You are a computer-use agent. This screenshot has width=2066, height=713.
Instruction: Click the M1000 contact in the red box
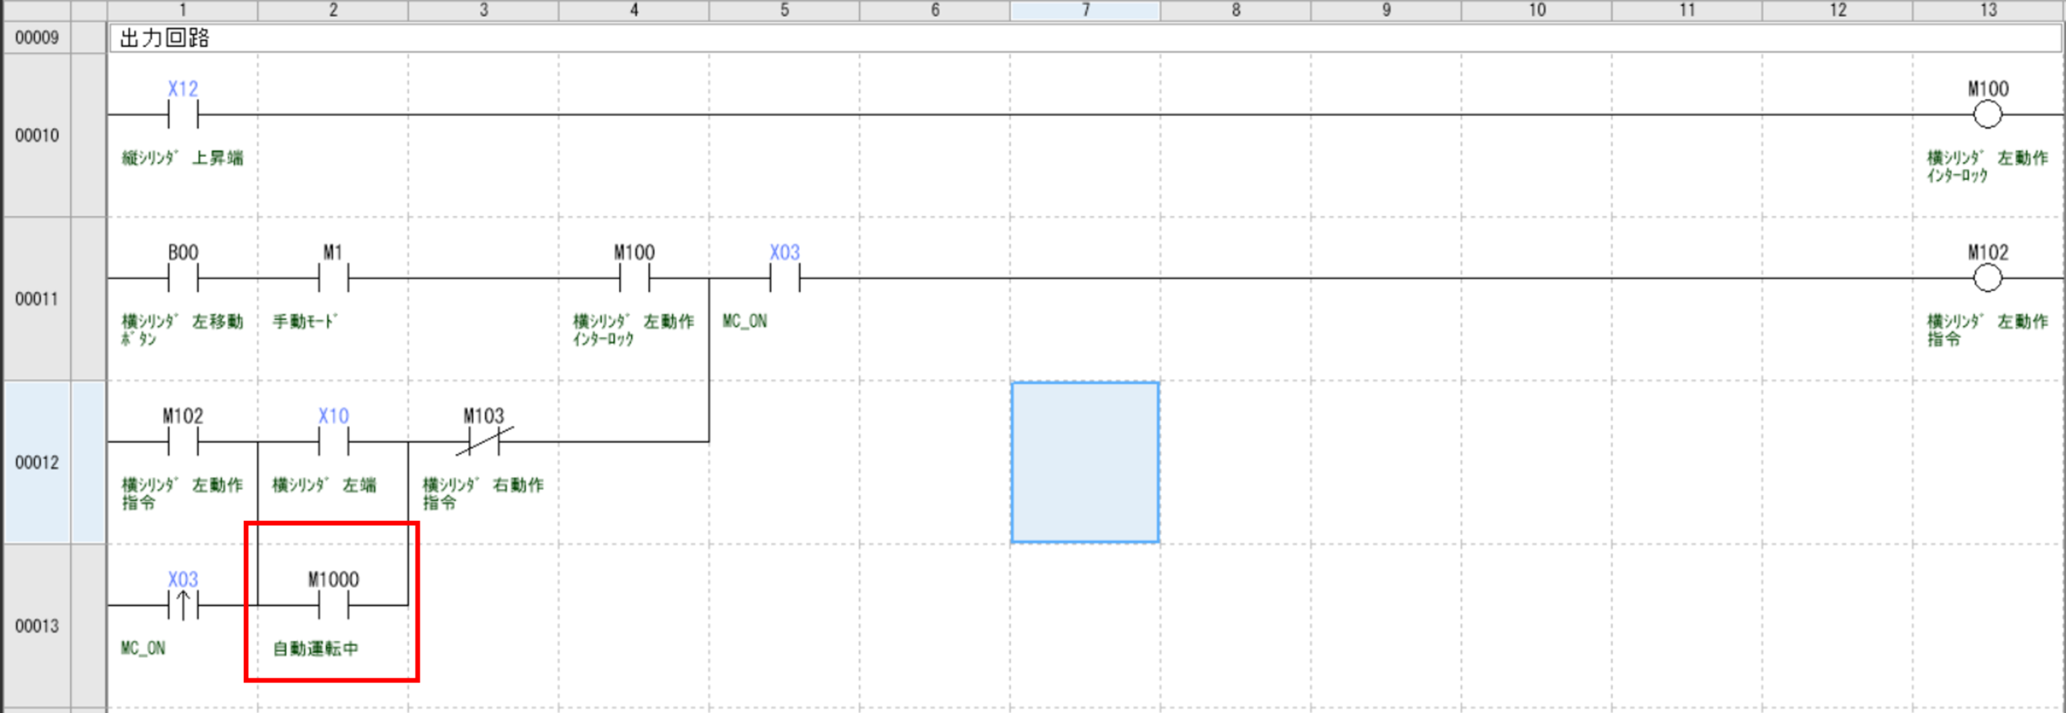coord(332,605)
